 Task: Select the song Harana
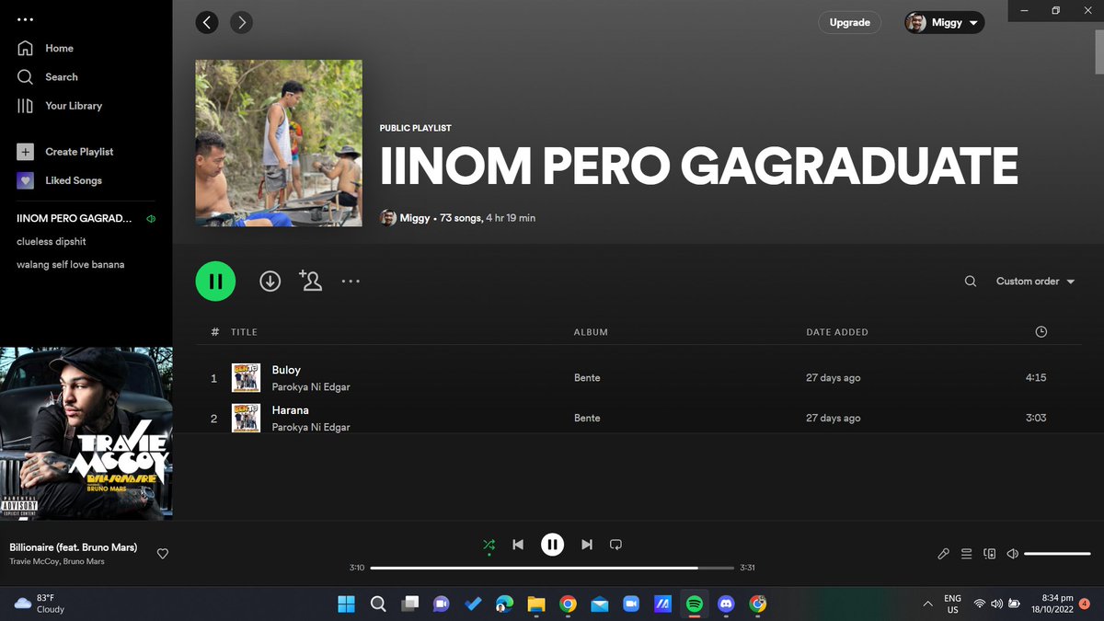(x=290, y=410)
